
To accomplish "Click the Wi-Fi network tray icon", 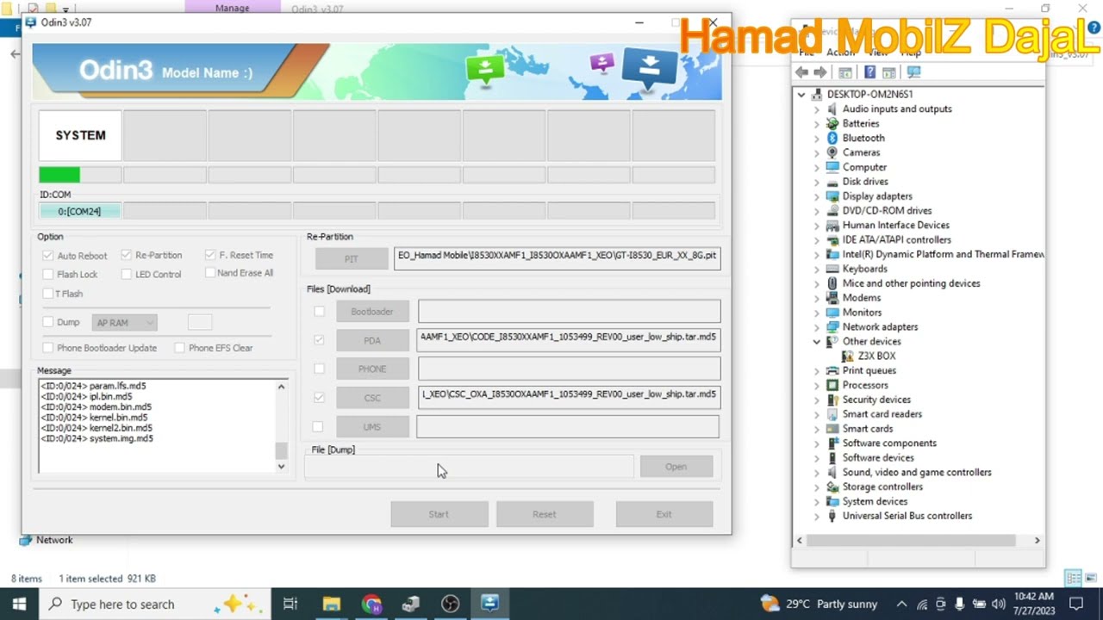I will (922, 604).
